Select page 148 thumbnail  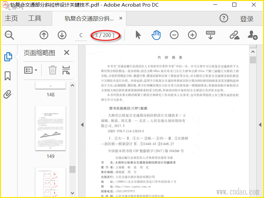click(x=50, y=85)
